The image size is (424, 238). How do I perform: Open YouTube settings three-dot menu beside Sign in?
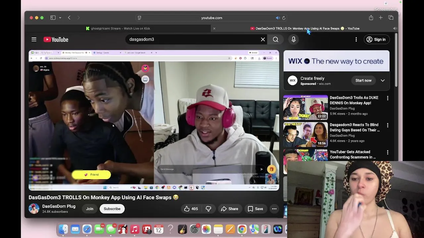[x=356, y=39]
